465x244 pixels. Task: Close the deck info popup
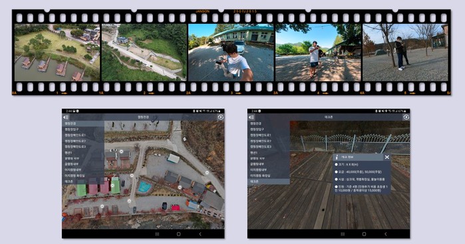pyautogui.click(x=387, y=157)
